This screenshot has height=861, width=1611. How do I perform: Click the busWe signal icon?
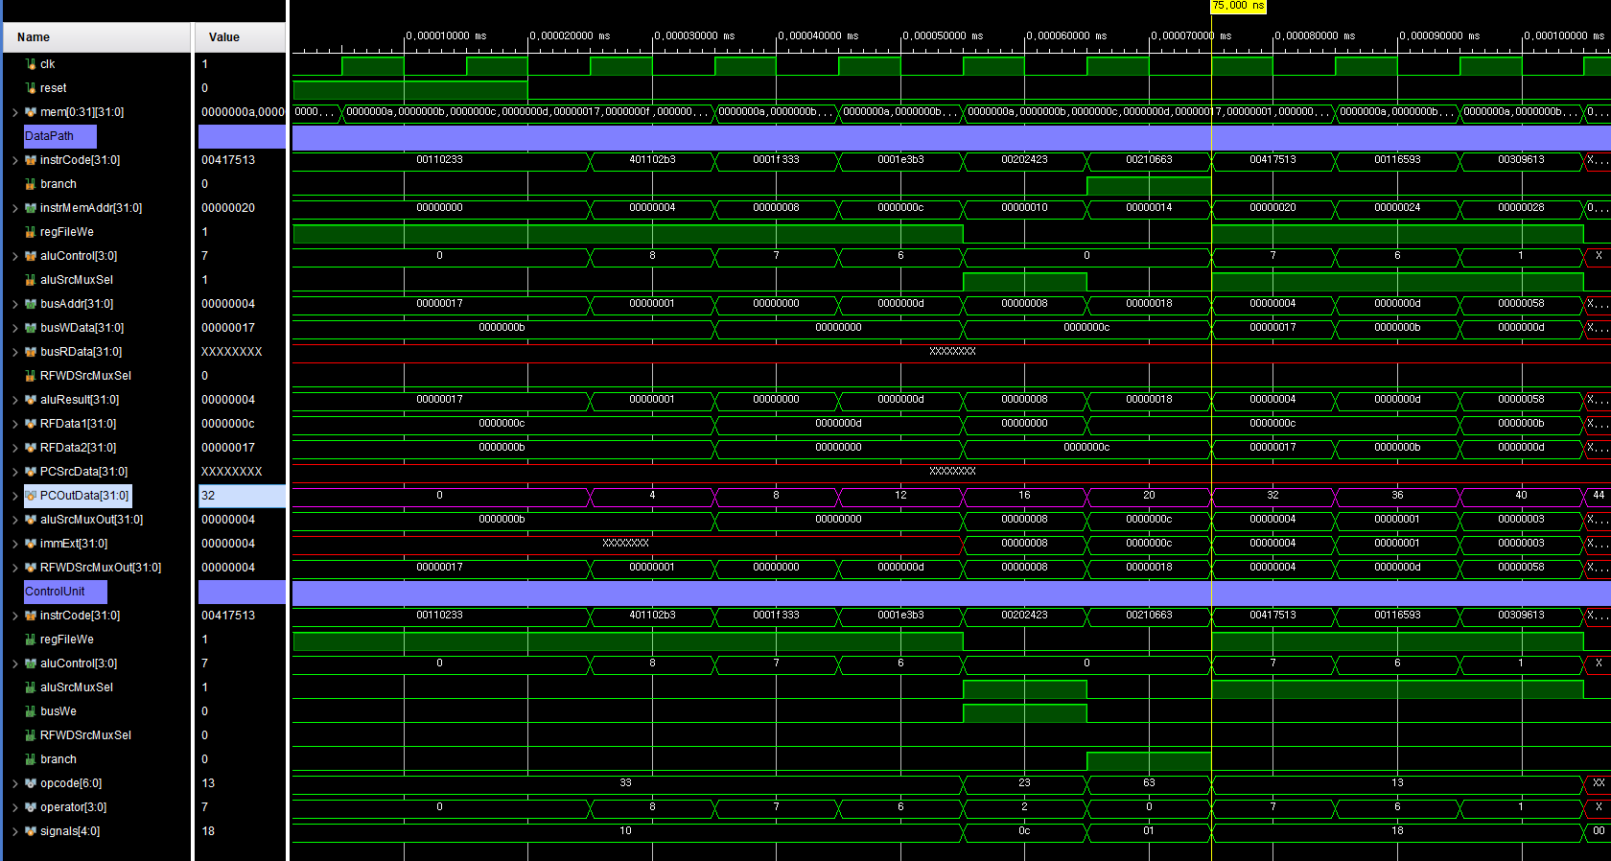coord(31,711)
